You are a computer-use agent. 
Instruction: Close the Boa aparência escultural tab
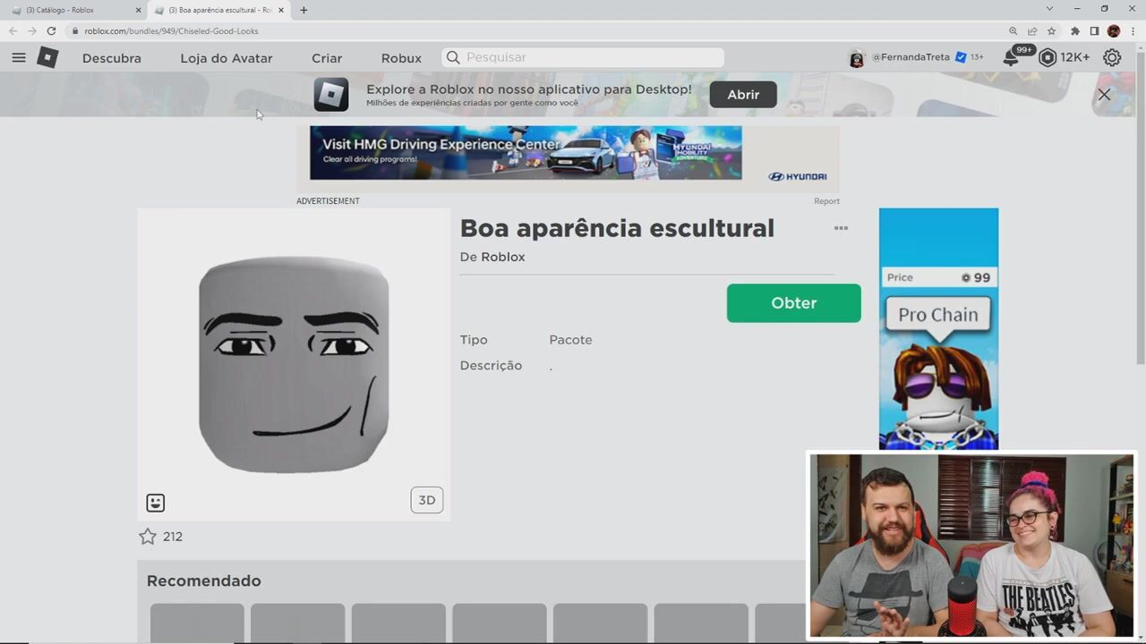pos(281,10)
